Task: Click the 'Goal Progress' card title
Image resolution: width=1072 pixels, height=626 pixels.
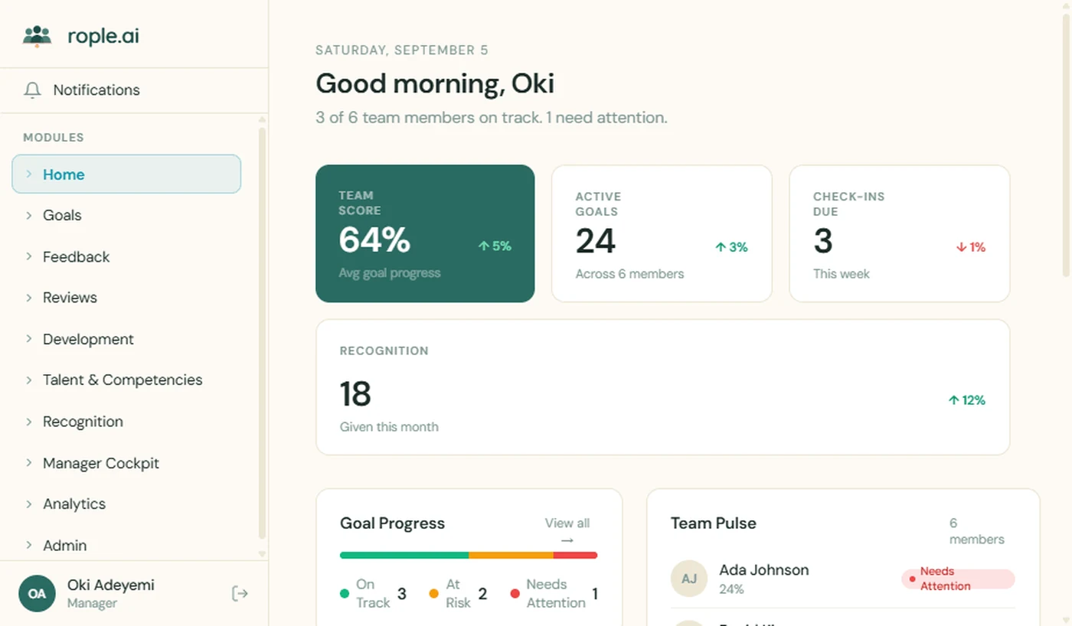Action: tap(392, 523)
